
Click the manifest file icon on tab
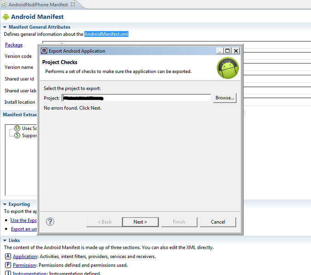(x=4, y=4)
